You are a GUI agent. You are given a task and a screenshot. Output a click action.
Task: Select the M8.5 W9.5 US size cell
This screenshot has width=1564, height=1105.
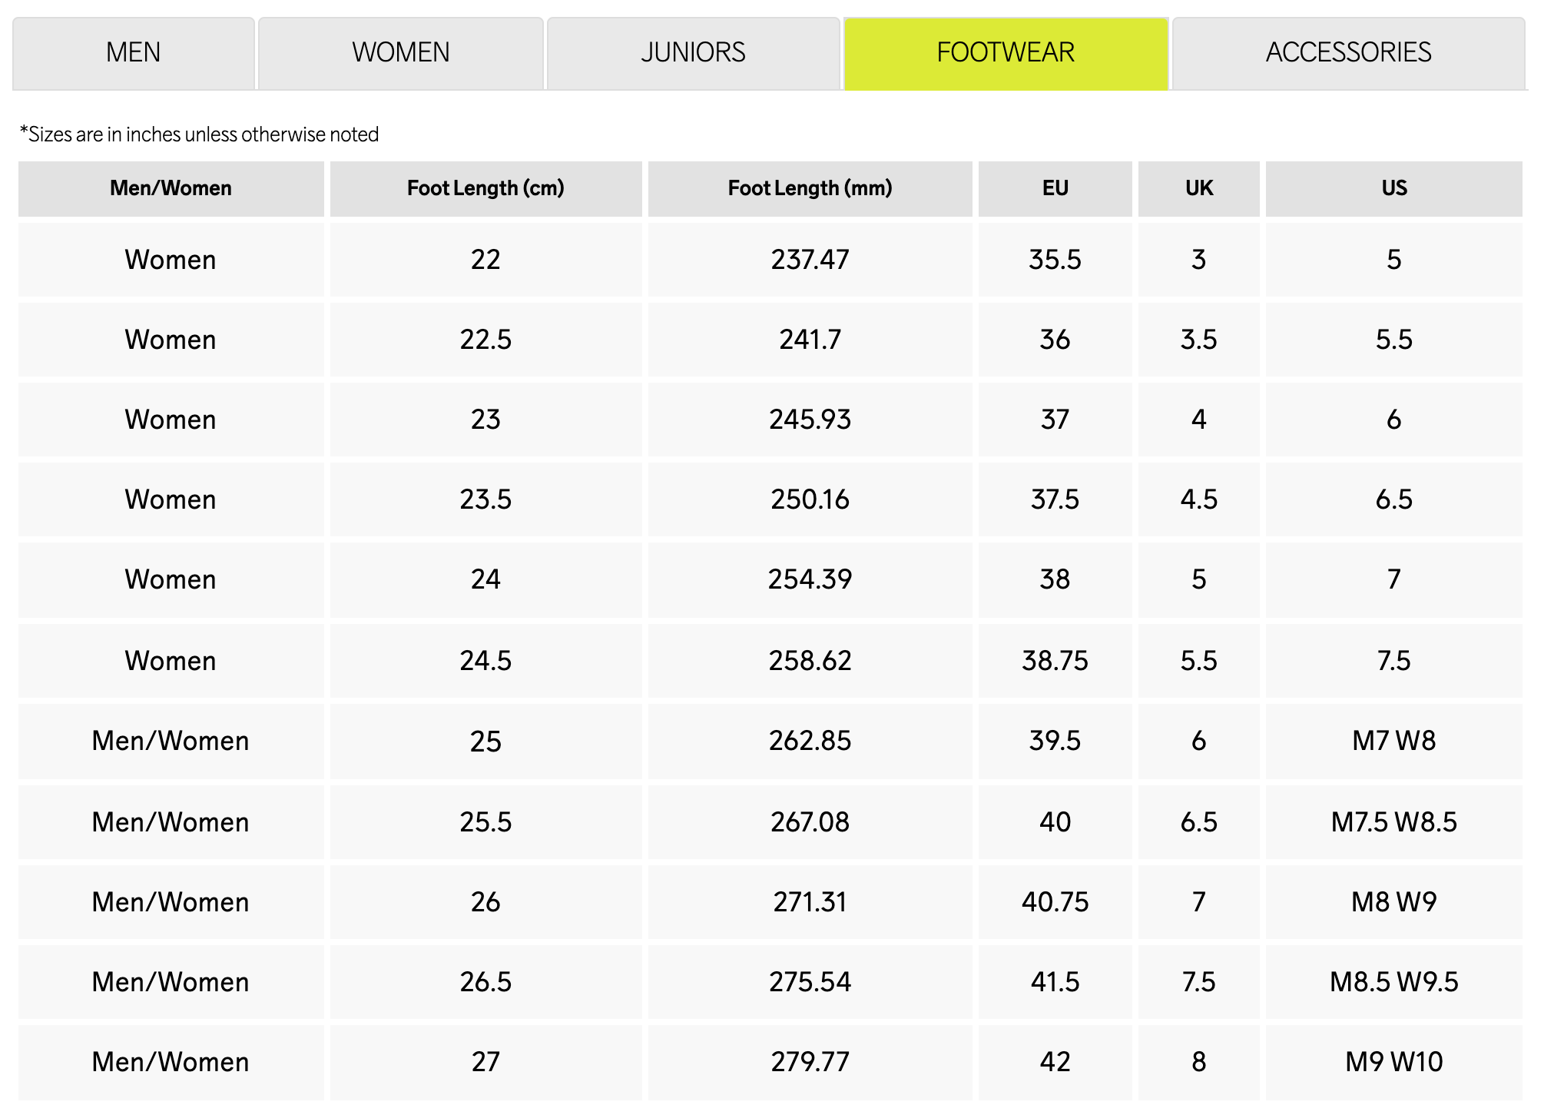[1393, 982]
